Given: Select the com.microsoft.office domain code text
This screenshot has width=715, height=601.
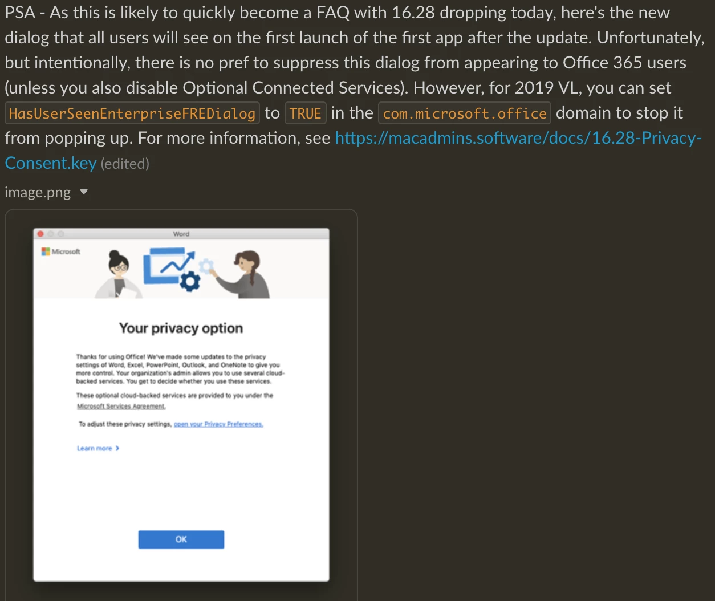Looking at the screenshot, I should point(465,113).
